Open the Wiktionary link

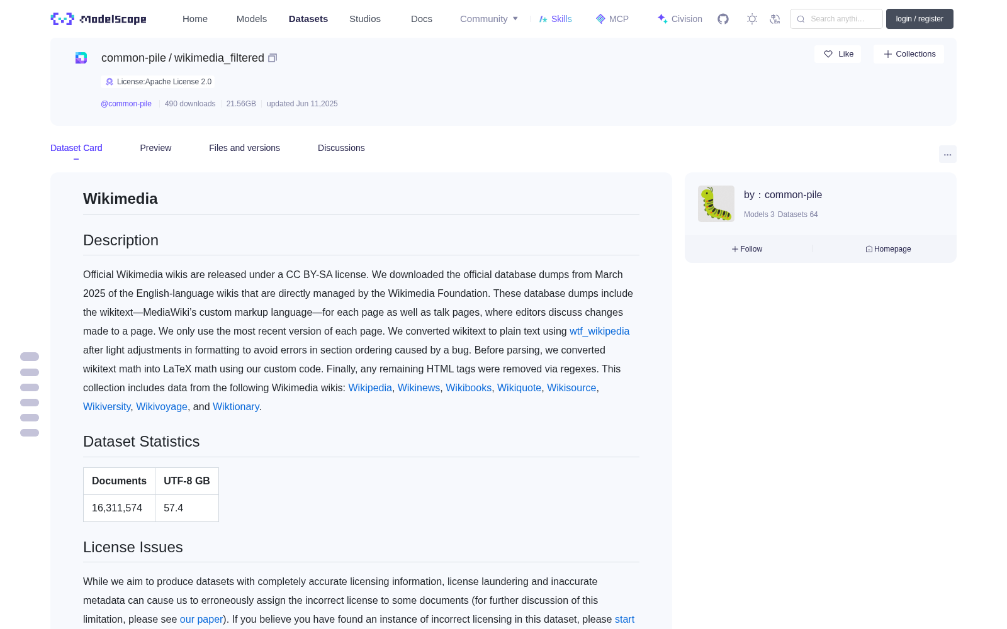click(236, 407)
